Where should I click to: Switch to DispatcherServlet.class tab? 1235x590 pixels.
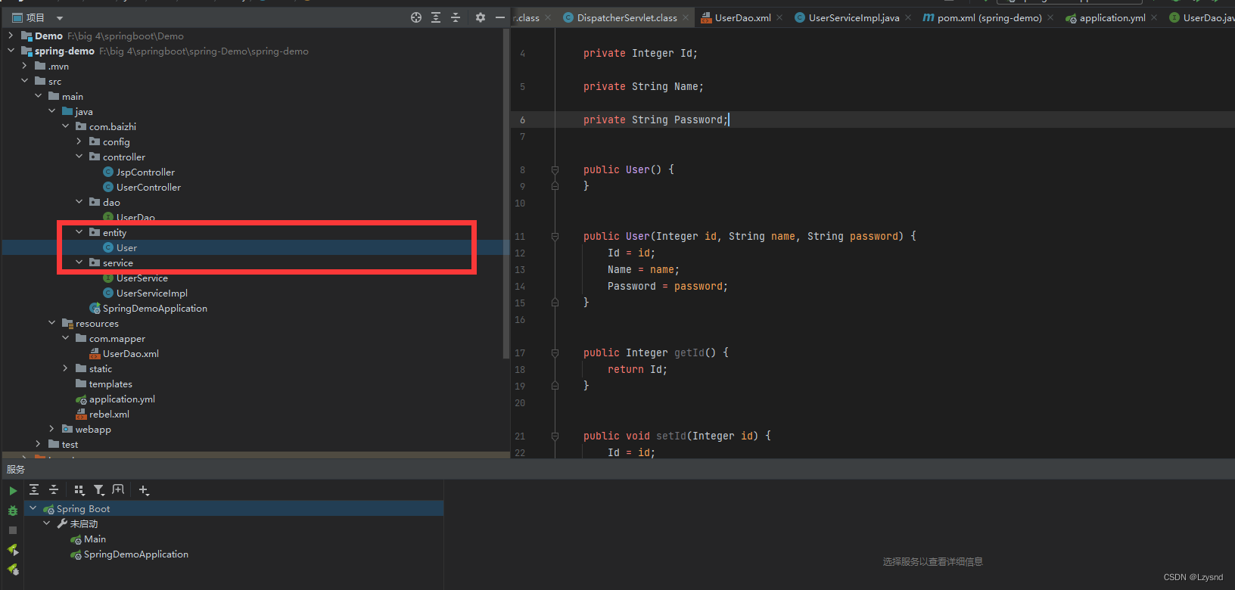(x=627, y=18)
